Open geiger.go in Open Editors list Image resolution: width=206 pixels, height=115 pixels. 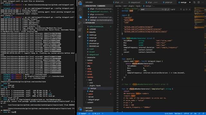(x=98, y=17)
